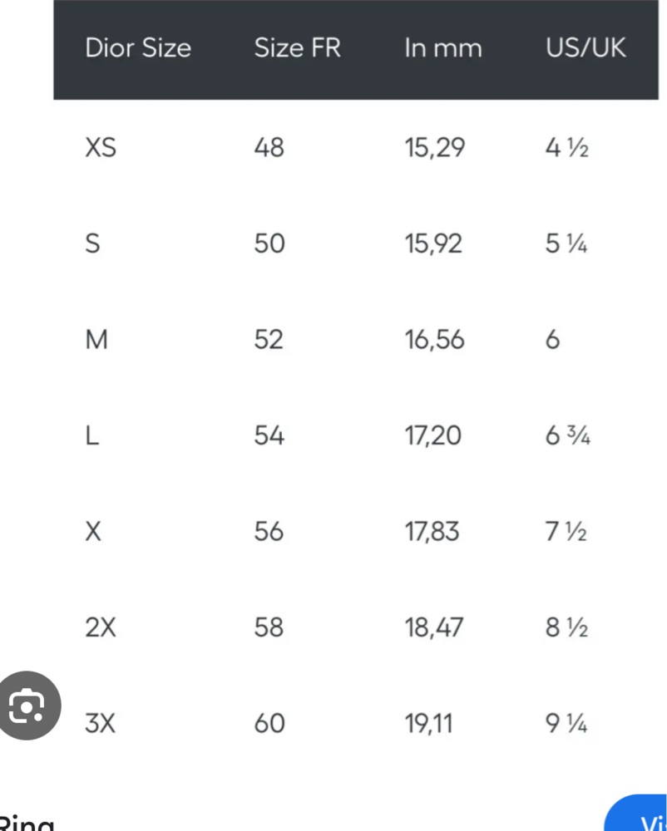Select the M Dior size label
This screenshot has height=831, width=667.
(96, 339)
